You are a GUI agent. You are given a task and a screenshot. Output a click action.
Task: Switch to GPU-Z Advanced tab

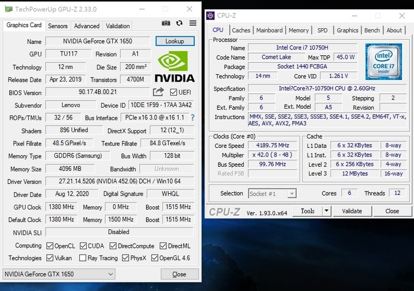87,26
